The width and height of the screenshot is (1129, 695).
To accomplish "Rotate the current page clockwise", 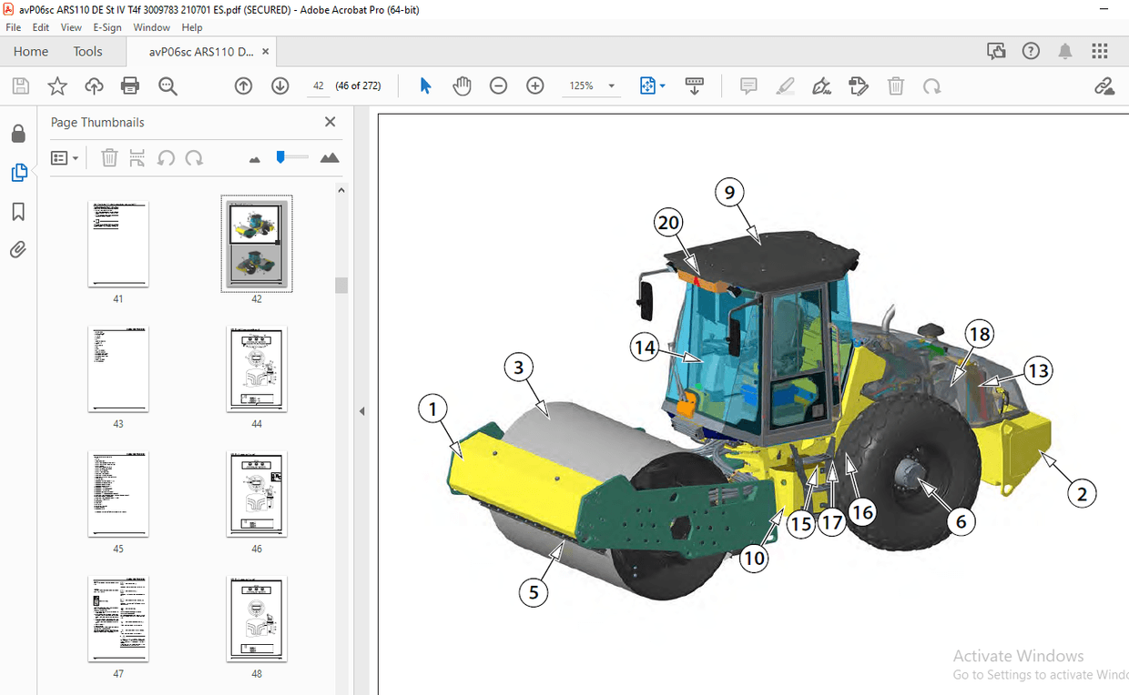I will point(931,86).
